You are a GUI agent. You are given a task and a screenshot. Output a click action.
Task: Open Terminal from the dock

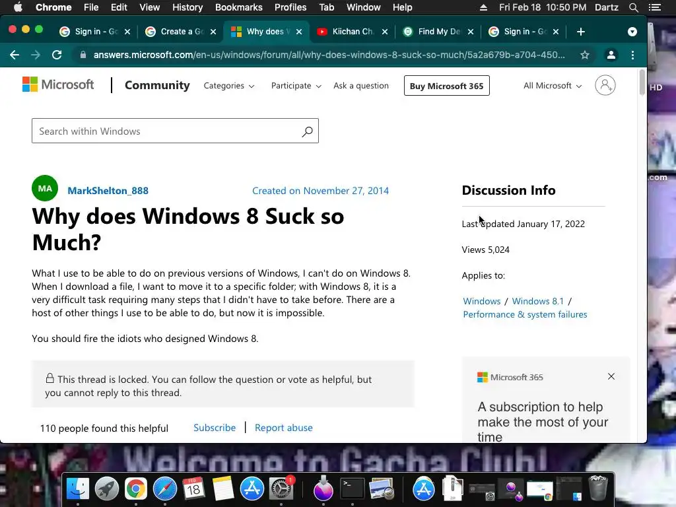[x=353, y=489]
